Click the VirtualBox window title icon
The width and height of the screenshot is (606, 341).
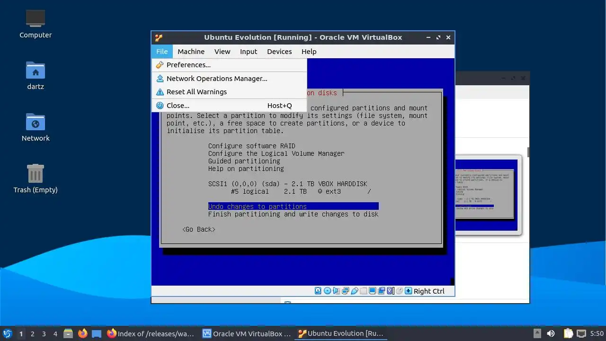coord(159,37)
